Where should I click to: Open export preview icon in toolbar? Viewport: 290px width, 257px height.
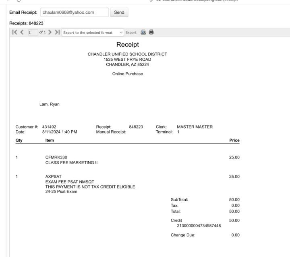[x=143, y=32]
